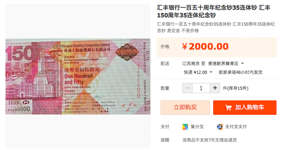This screenshot has height=150, width=282.
Task: Click the 立即购买 buy now button
Action: click(x=185, y=107)
